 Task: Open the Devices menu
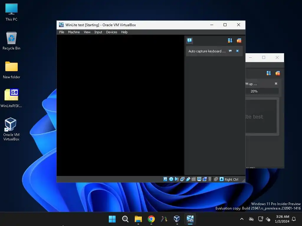112,32
